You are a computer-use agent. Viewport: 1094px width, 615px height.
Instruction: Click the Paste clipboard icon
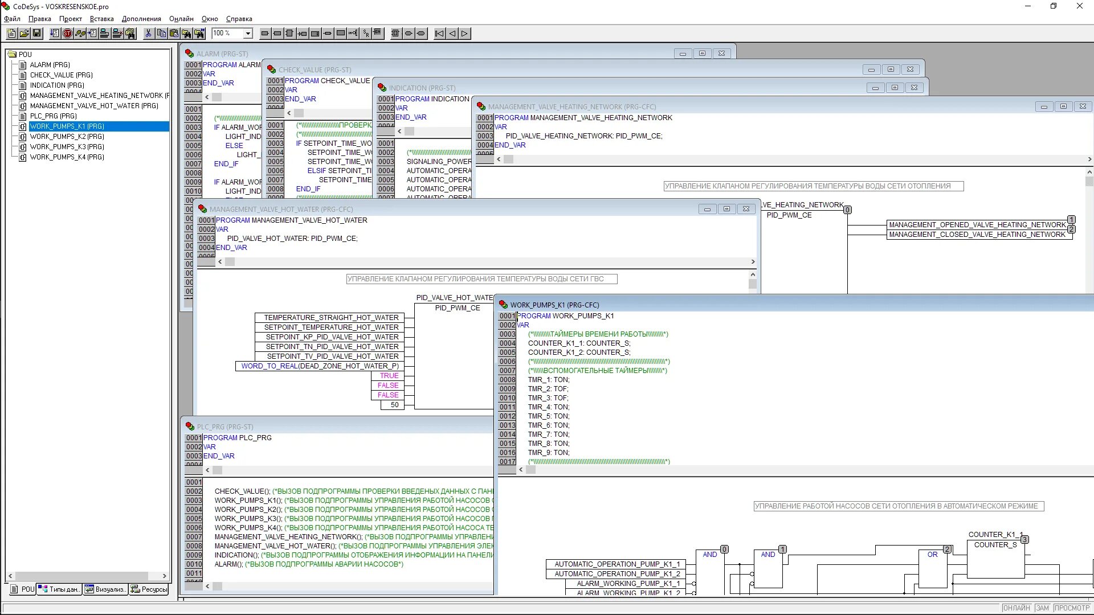(174, 34)
